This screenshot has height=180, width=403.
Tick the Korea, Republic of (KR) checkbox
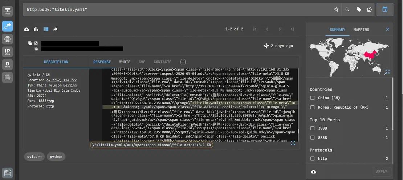click(312, 108)
